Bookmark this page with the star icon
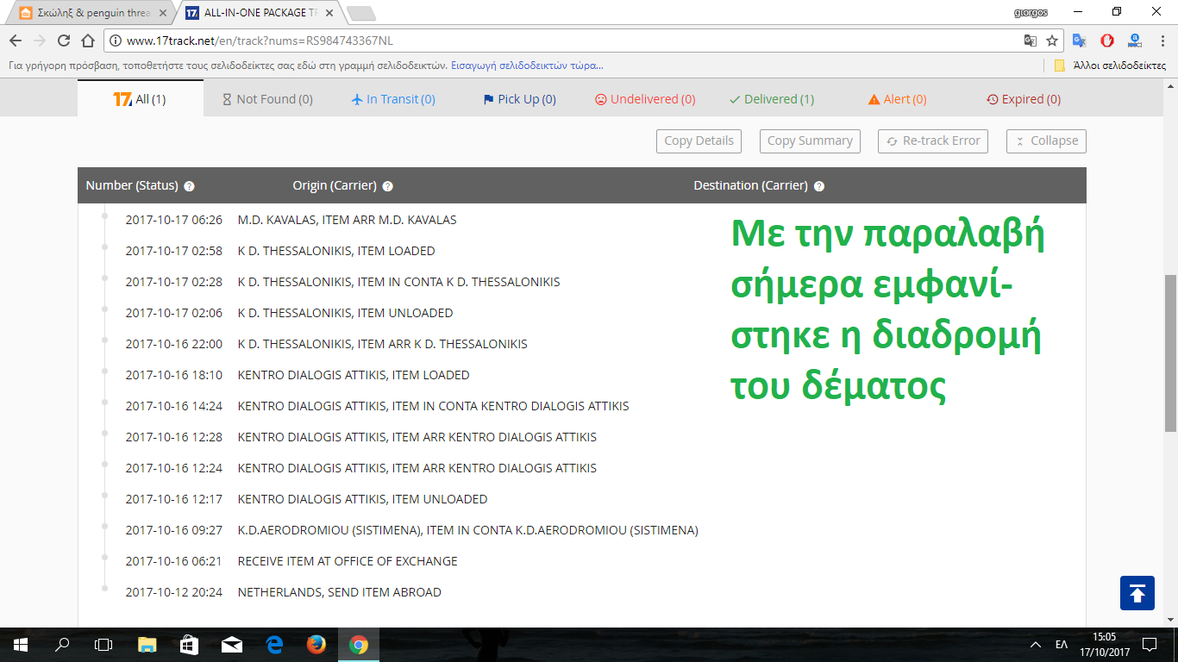 point(1052,41)
